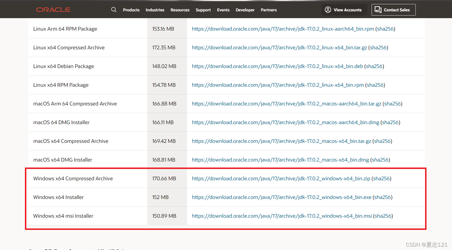Open sha256 for macos-x64_bin.dmg

pyautogui.click(x=380, y=160)
